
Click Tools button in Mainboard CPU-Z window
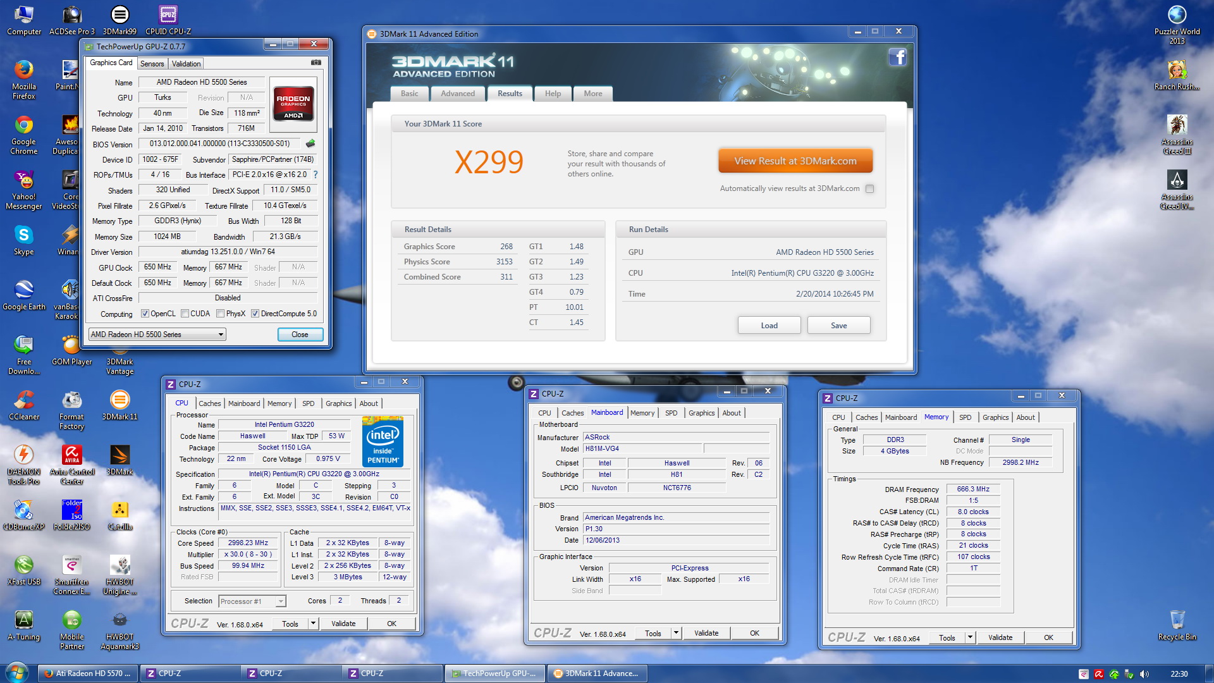653,633
